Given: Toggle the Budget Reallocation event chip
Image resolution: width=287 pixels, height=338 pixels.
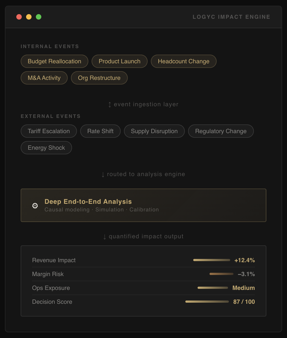Looking at the screenshot, I should [54, 61].
